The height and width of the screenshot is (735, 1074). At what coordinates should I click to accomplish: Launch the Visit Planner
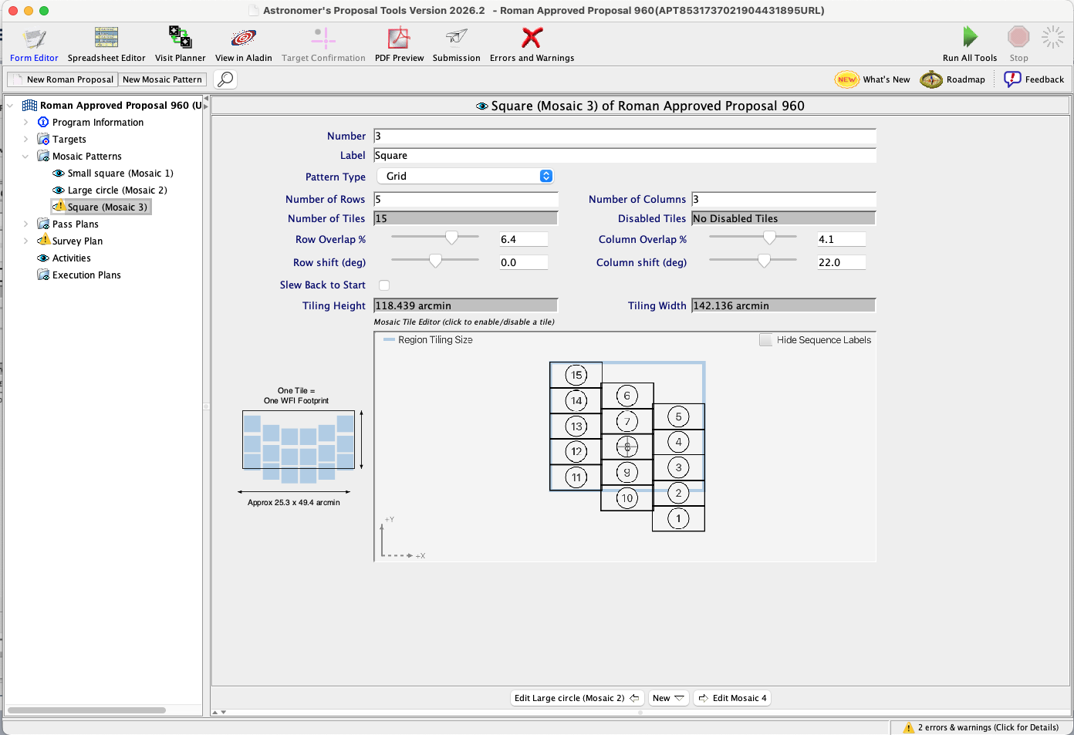(180, 45)
